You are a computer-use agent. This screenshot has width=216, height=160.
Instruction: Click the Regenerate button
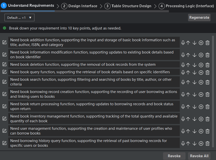pyautogui.click(x=199, y=17)
